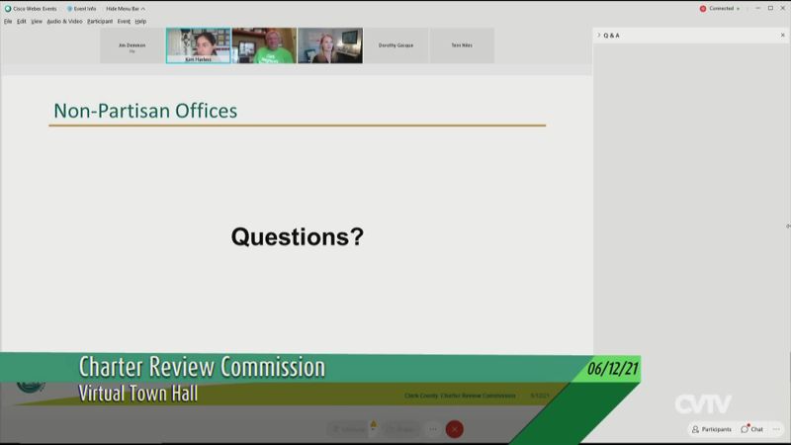This screenshot has width=791, height=445.
Task: Collapse the Q & A panel chevron
Action: 598,36
